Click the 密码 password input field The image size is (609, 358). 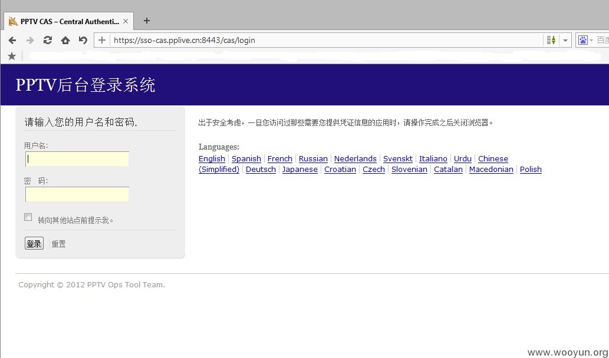pos(77,194)
